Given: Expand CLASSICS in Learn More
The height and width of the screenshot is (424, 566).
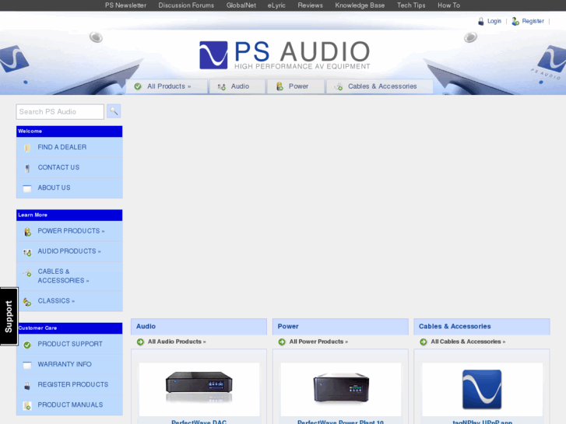Looking at the screenshot, I should tap(69, 301).
